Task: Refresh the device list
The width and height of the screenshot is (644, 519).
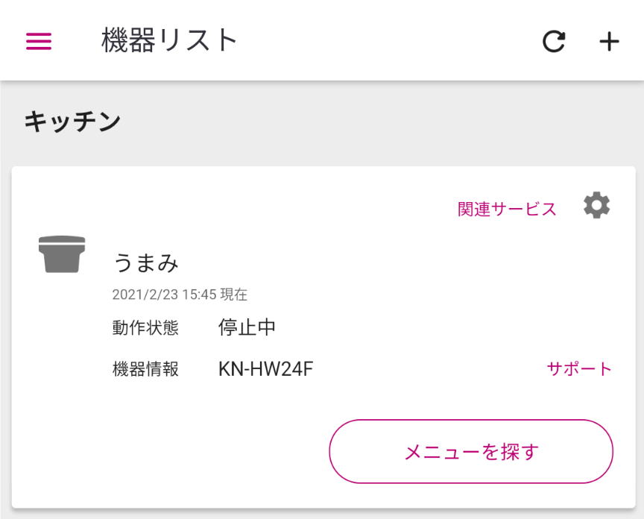Action: (x=553, y=42)
